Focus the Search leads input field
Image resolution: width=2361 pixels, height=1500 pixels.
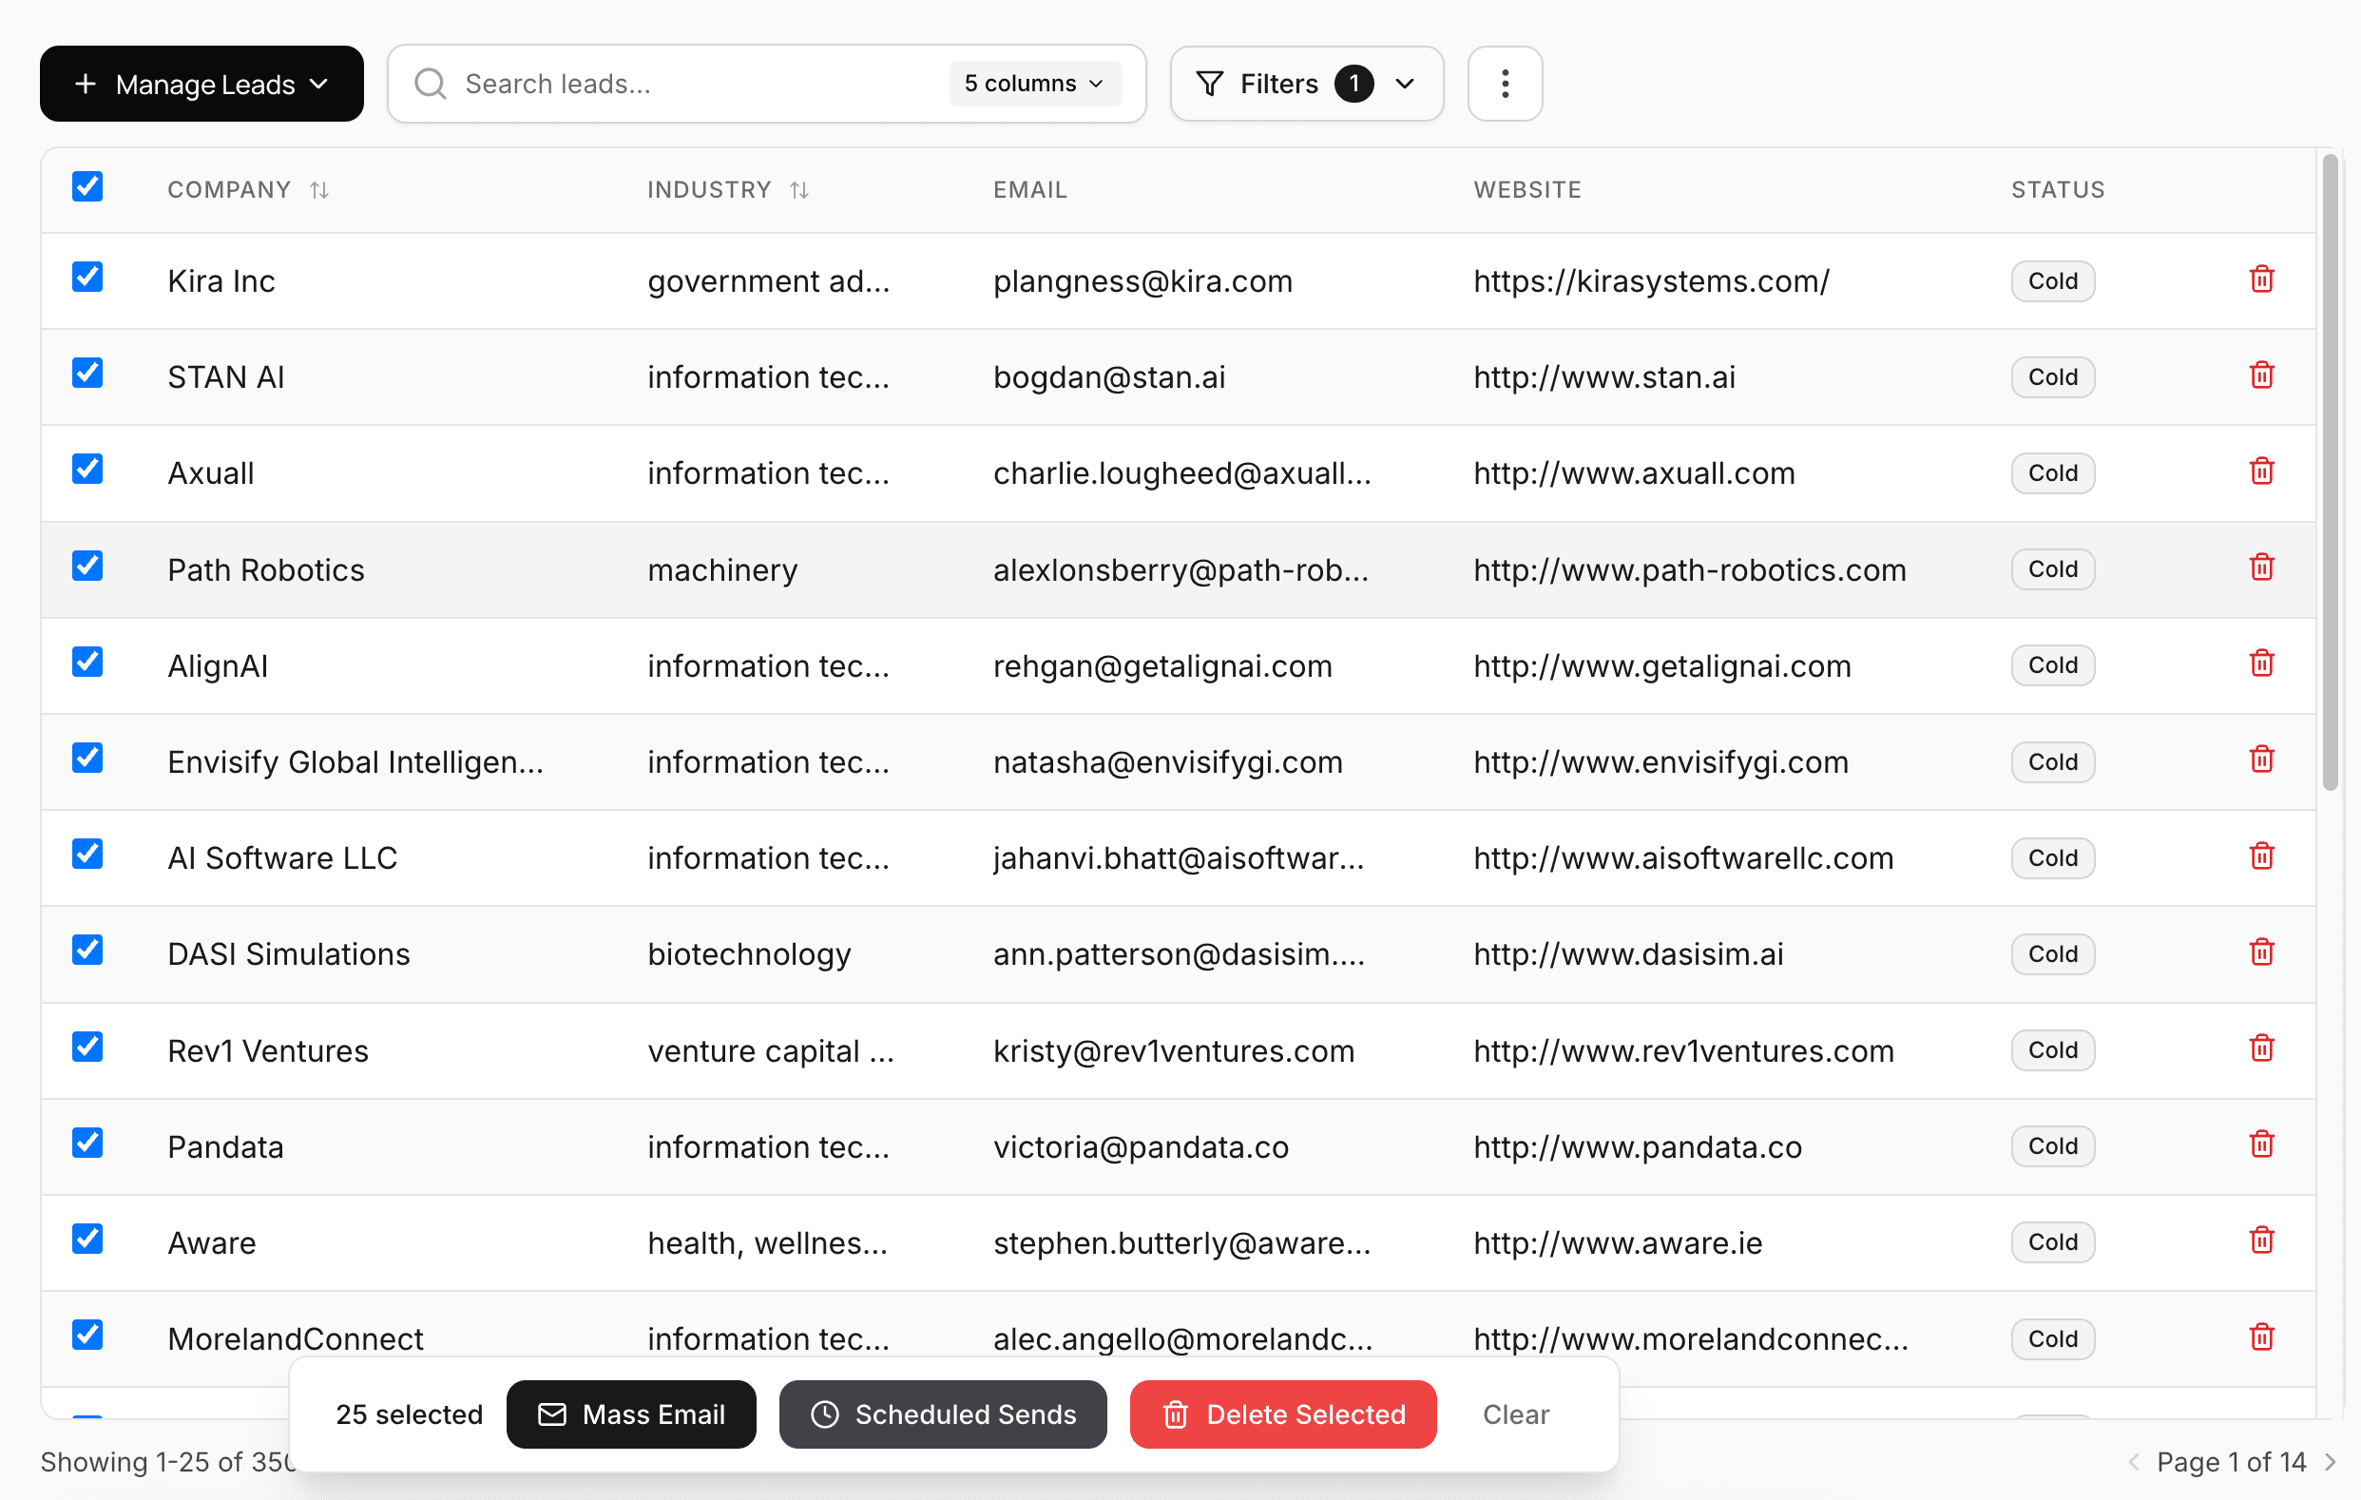click(x=686, y=84)
